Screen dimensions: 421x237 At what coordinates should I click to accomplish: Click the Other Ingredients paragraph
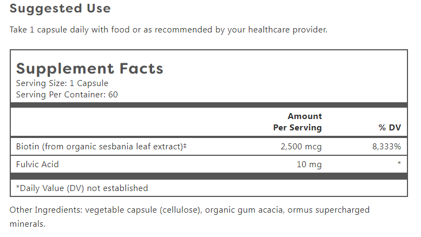(x=189, y=216)
